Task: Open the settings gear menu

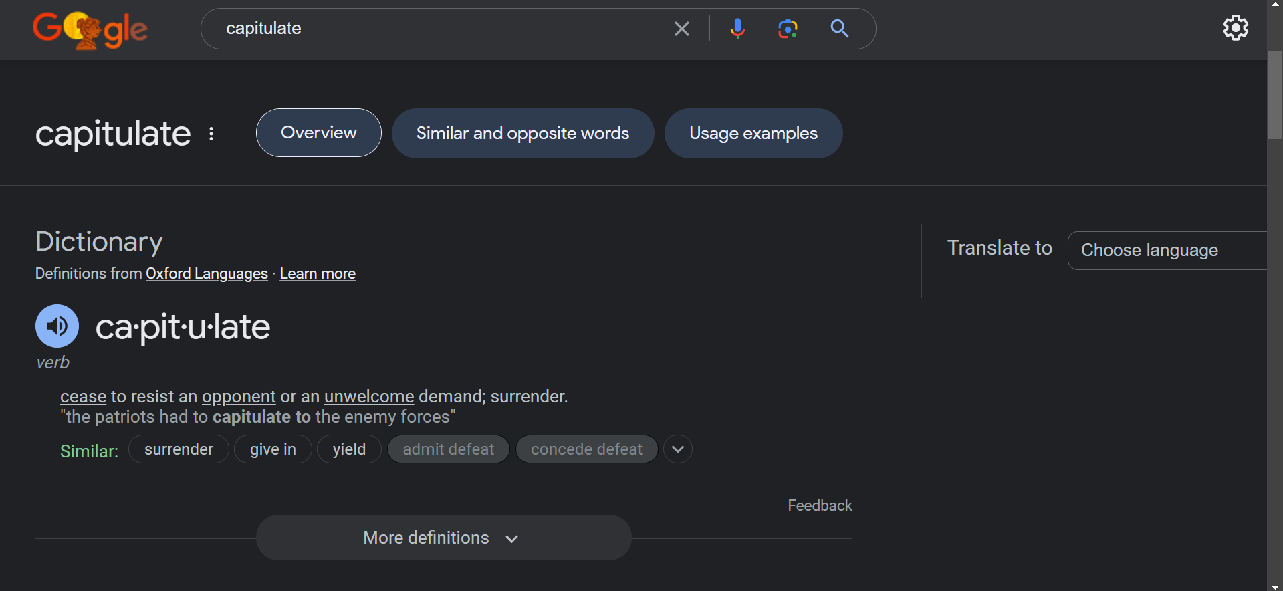Action: [1235, 28]
